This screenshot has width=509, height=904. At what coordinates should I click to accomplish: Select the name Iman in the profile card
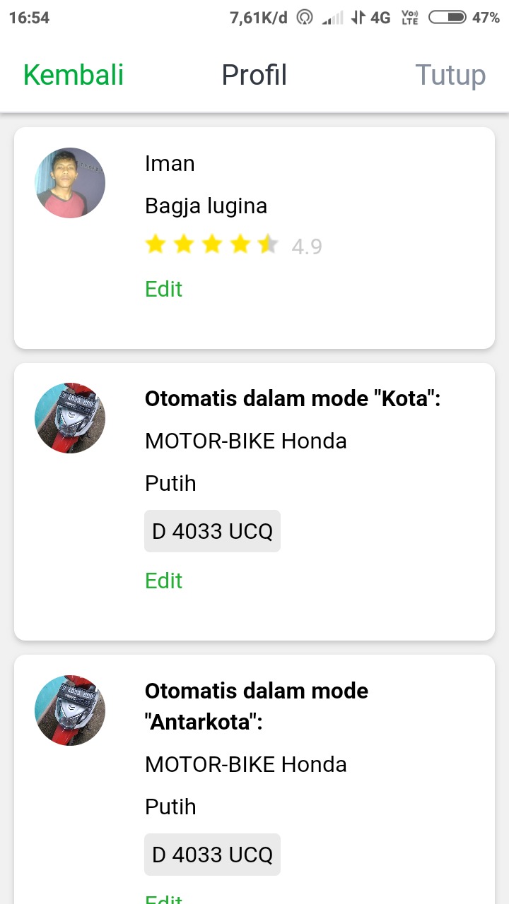170,163
